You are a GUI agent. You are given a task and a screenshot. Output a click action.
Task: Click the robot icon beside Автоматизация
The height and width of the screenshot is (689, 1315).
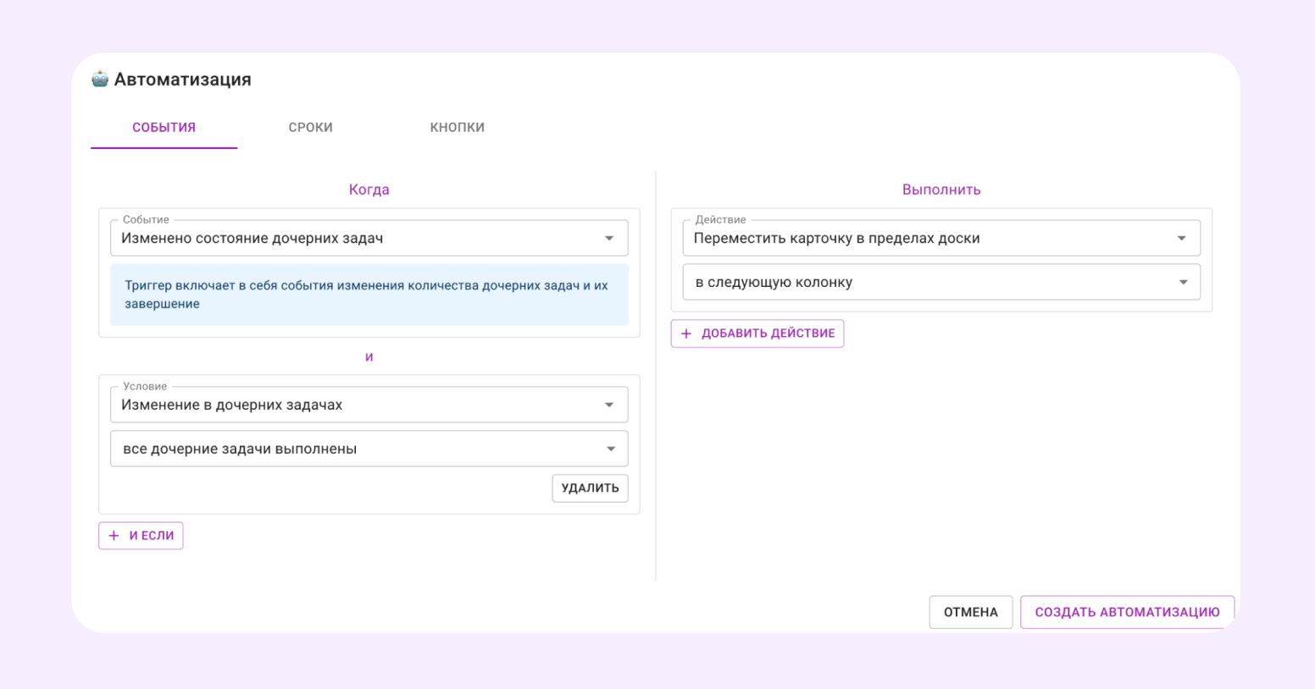[100, 79]
